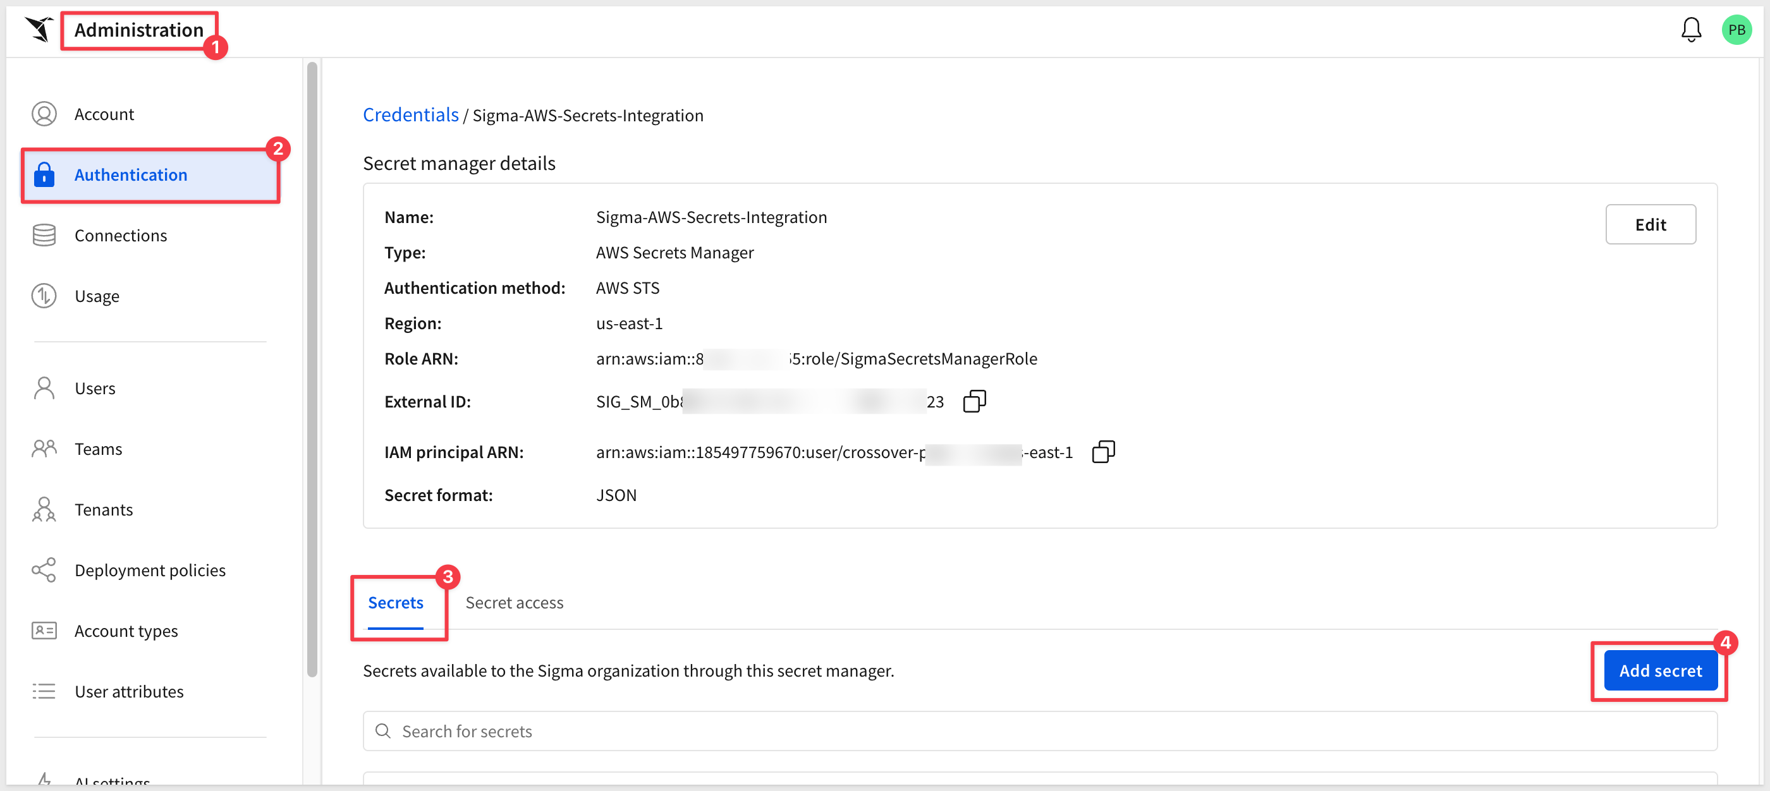Click the Add secret button
The image size is (1770, 791).
click(1661, 670)
